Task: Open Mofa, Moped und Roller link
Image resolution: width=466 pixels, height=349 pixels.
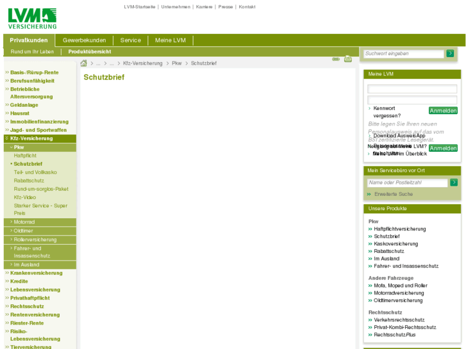Action: (401, 286)
